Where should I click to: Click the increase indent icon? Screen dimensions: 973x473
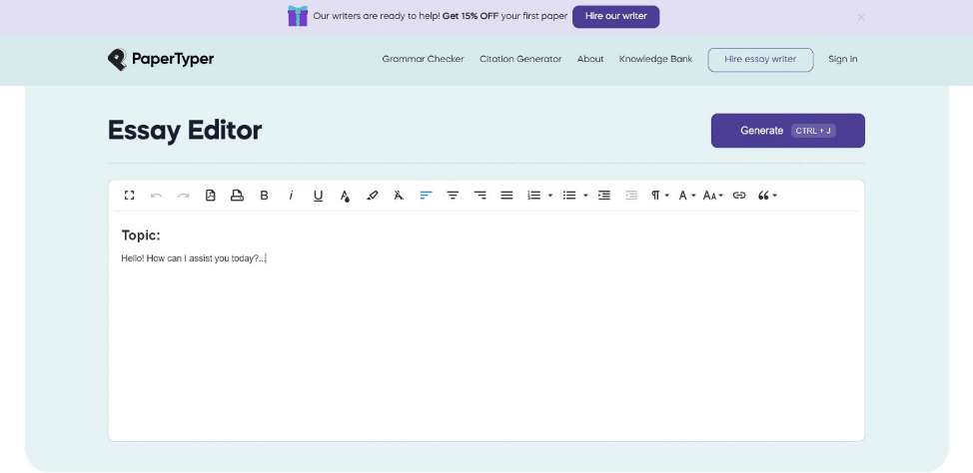[x=604, y=196]
